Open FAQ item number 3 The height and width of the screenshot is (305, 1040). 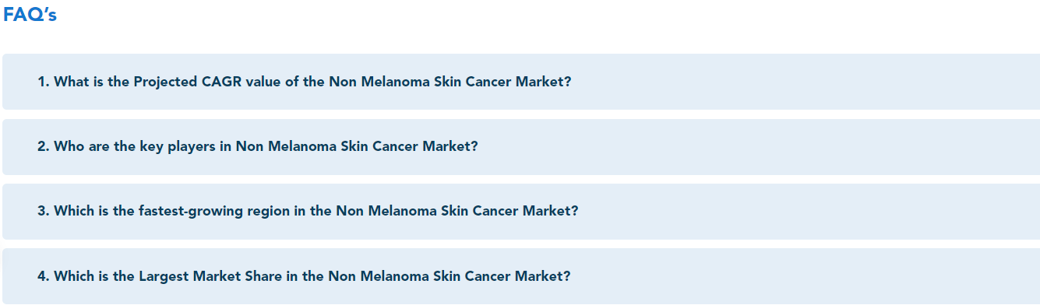[520, 211]
